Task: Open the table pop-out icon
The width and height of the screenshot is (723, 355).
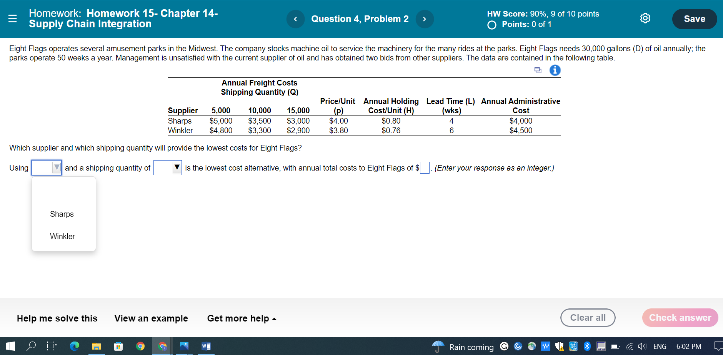Action: pyautogui.click(x=537, y=70)
